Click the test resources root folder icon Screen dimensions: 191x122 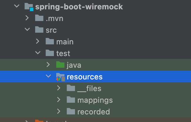pyautogui.click(x=61, y=77)
